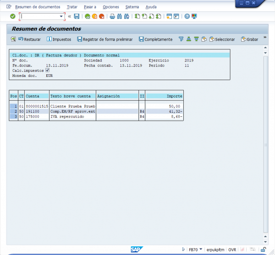This screenshot has width=275, height=255.
Task: Click the Create New Session icon
Action: [169, 16]
